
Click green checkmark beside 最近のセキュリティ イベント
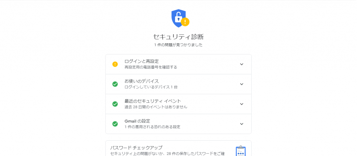pos(115,104)
